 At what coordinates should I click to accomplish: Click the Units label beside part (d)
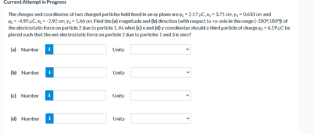pos(118,119)
